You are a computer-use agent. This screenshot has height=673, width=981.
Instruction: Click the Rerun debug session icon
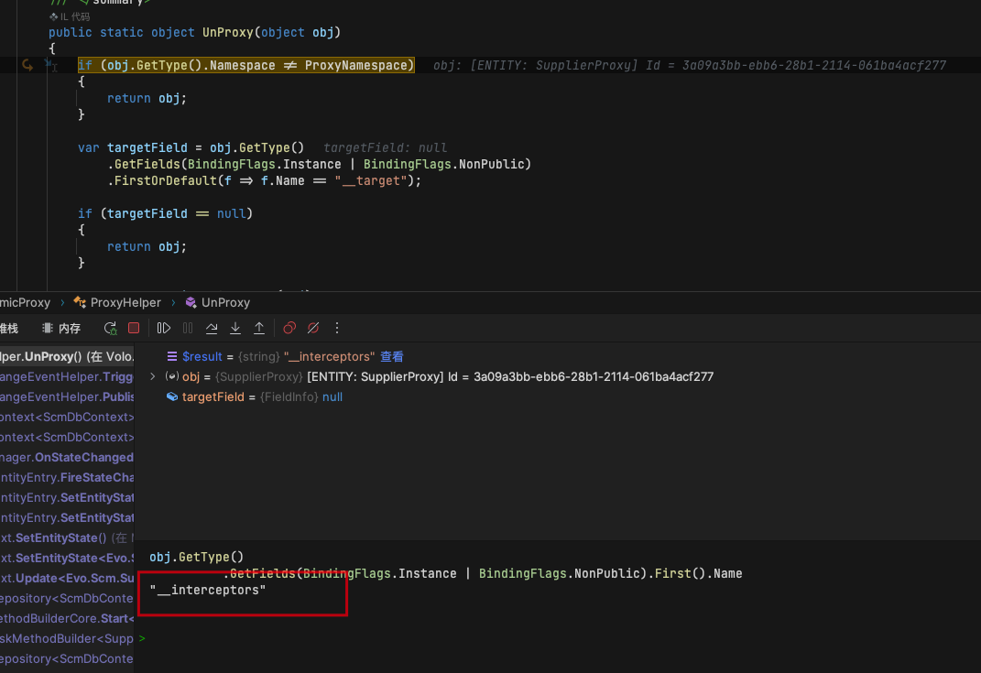pyautogui.click(x=111, y=327)
